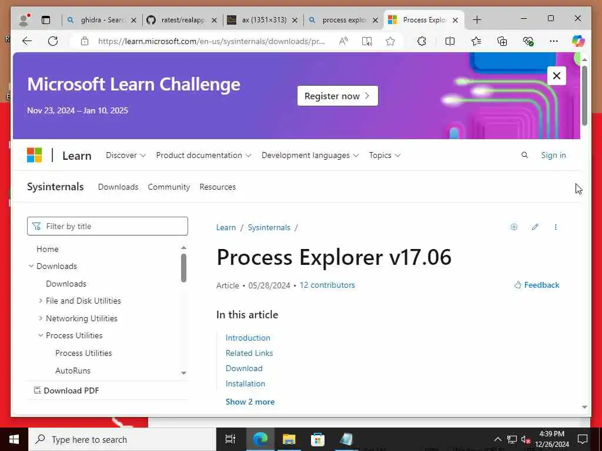Expand Networking Utilities node
The height and width of the screenshot is (451, 602).
pyautogui.click(x=41, y=318)
